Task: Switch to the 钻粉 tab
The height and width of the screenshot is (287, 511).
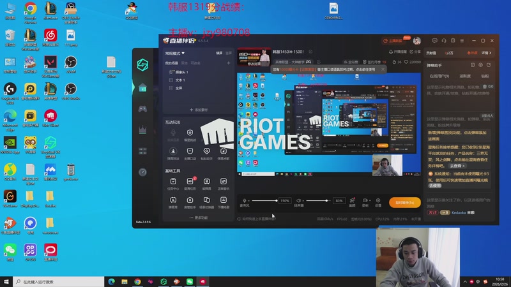Action: click(x=485, y=76)
